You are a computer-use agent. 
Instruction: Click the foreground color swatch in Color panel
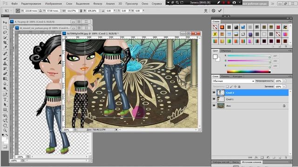[x=215, y=57]
